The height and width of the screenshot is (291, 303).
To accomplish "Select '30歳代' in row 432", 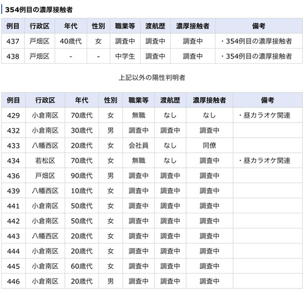I will pyautogui.click(x=81, y=131).
